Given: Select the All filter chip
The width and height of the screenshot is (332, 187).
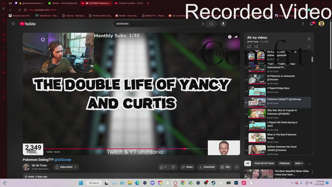Looking at the screenshot, I should point(247,163).
